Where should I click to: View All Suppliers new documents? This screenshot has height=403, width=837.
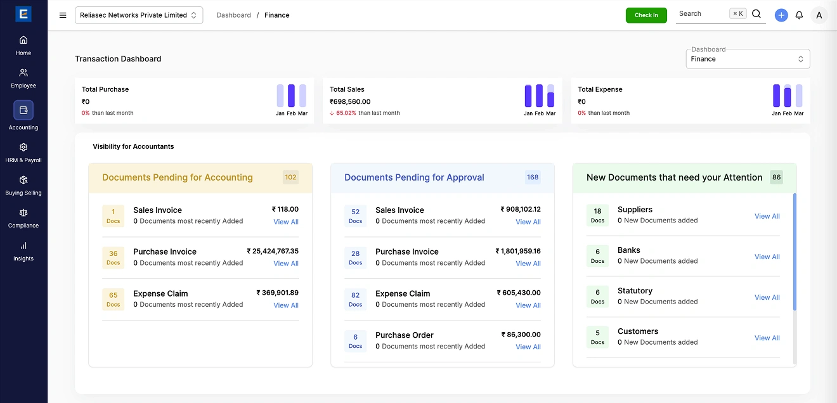(767, 216)
